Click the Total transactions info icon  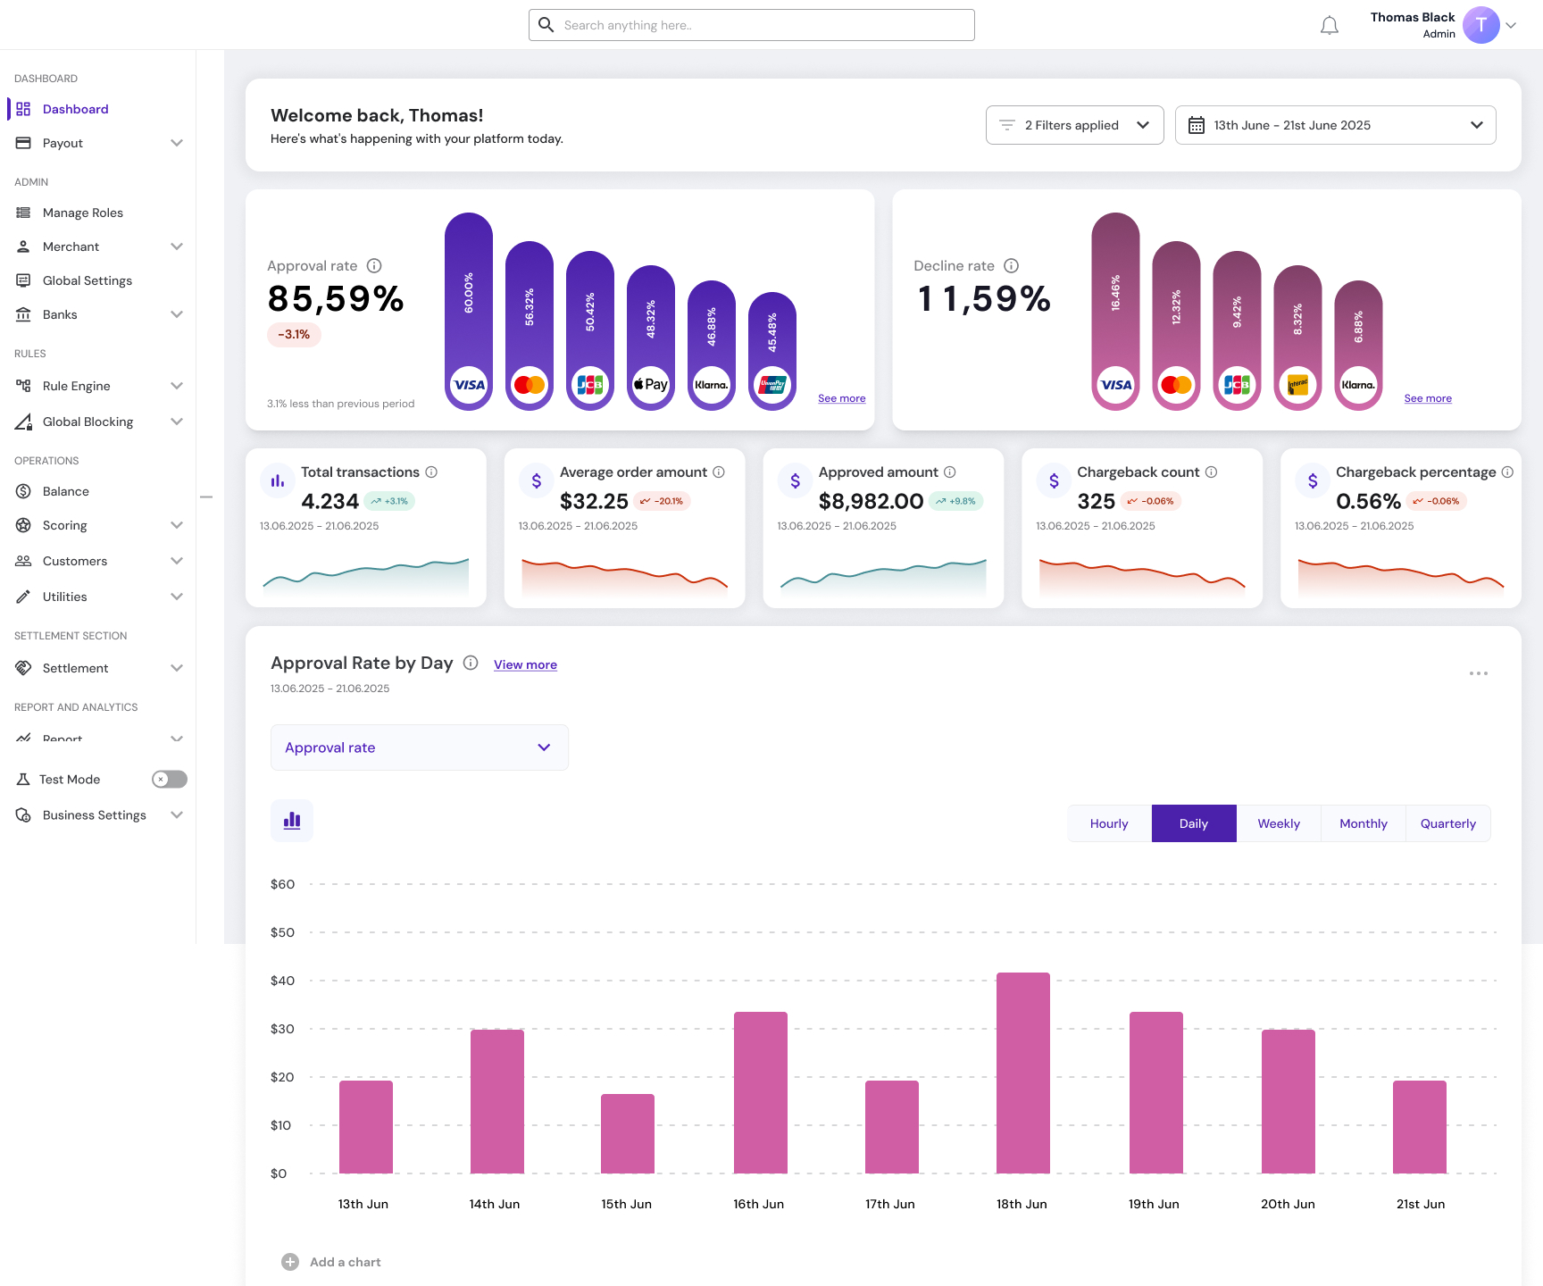pos(431,472)
